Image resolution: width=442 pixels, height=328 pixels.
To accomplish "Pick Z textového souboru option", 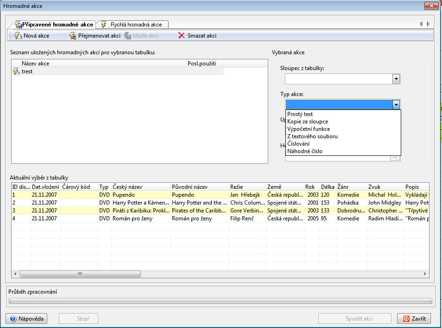I will click(x=343, y=136).
